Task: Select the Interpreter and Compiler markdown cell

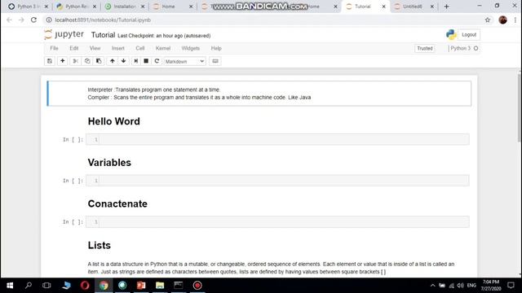Action: pyautogui.click(x=259, y=94)
